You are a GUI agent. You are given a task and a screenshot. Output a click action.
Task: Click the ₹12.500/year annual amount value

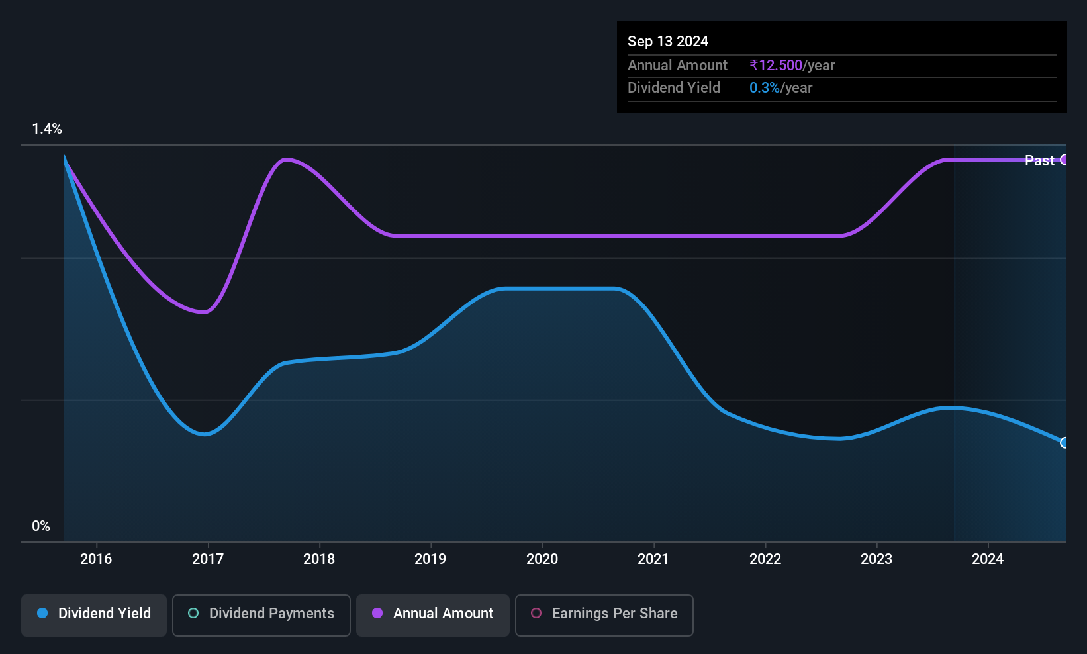792,66
